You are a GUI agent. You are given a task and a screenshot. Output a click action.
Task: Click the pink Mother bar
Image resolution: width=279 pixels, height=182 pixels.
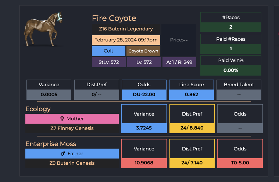[72, 119]
